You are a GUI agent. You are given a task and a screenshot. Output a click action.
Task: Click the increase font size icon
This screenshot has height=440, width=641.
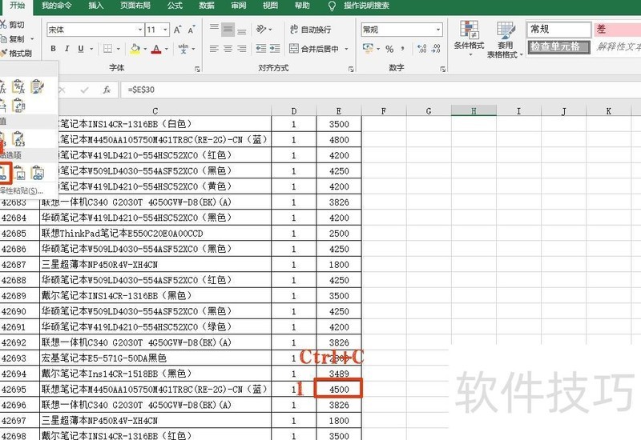[x=177, y=30]
